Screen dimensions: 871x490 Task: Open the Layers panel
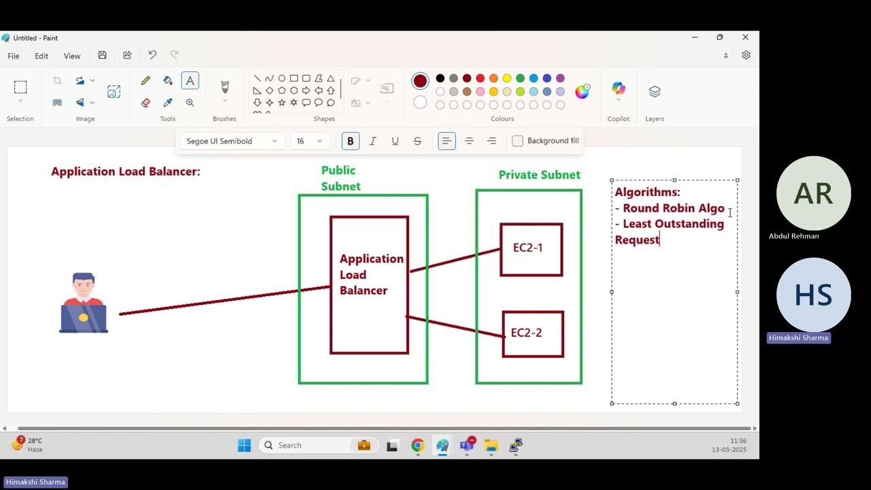coord(655,91)
